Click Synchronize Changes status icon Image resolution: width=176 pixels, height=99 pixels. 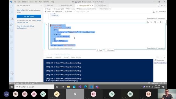coord(22,83)
